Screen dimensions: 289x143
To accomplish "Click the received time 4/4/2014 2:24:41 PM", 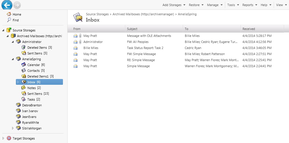I will pyautogui.click(x=257, y=66).
